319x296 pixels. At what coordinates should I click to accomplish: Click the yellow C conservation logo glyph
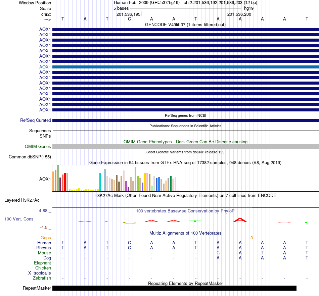(130, 223)
